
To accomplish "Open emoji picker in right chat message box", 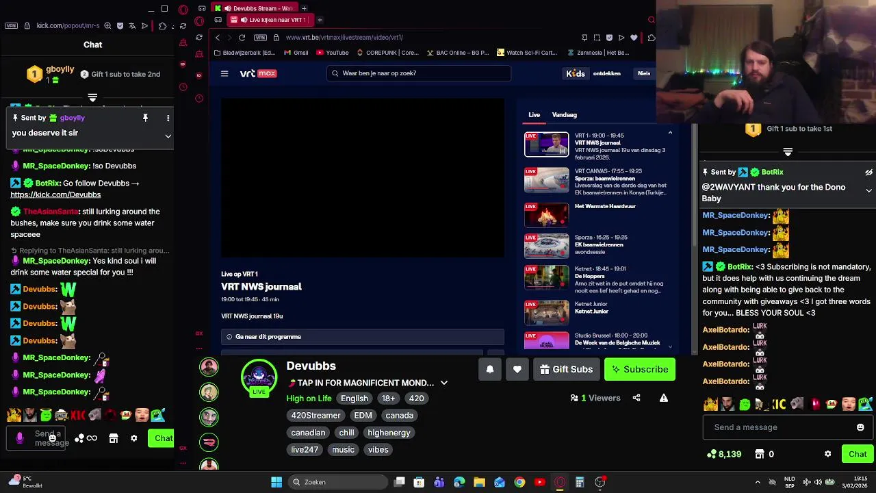I will (x=860, y=427).
